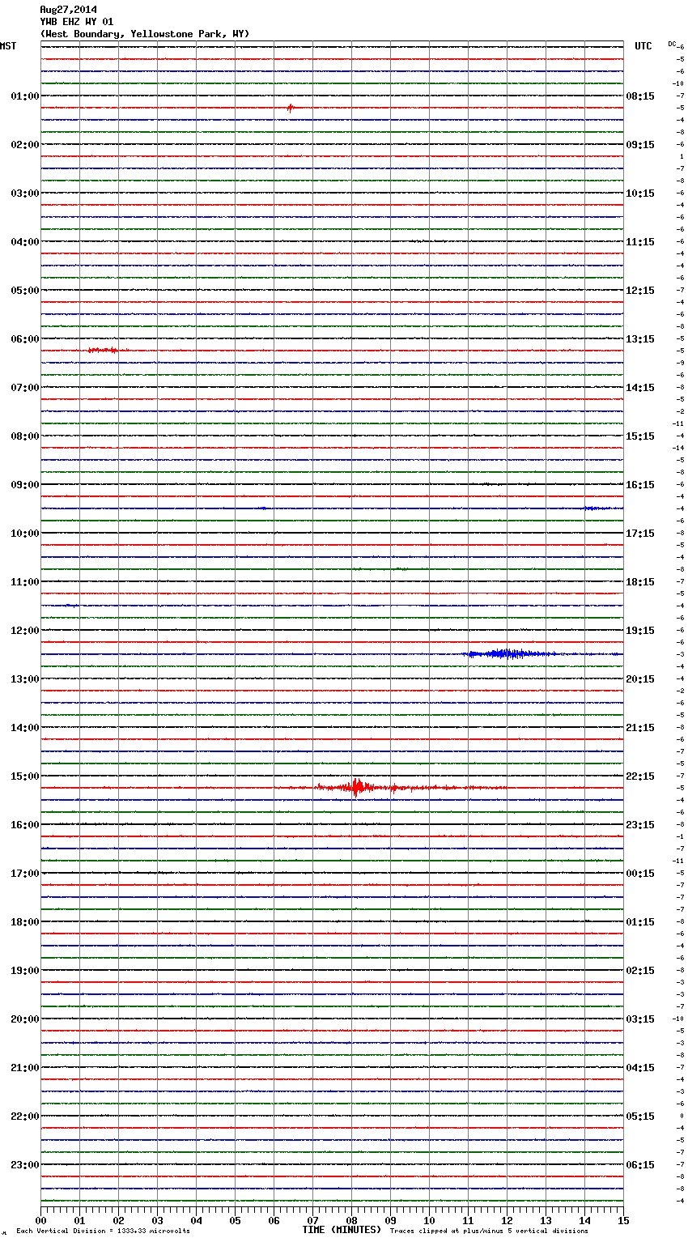
Task: Click the 16:15 UTC time label
Action: [x=640, y=485]
